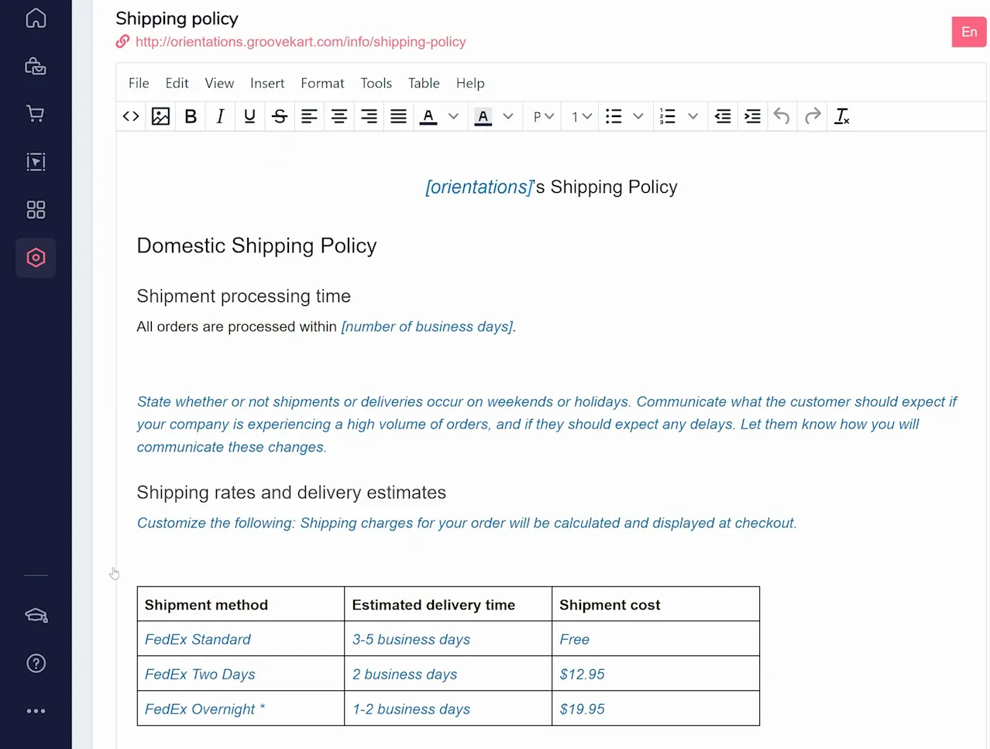
Task: Open font size 1 dropdown
Action: coord(582,116)
